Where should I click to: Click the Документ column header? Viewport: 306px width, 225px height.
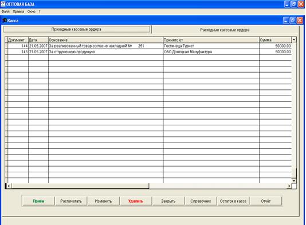[x=18, y=40]
